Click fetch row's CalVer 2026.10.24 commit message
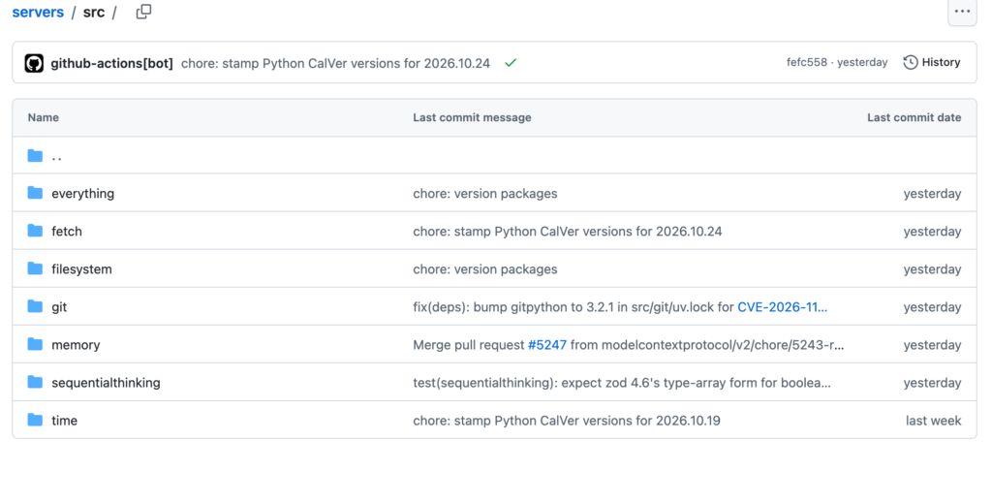The image size is (992, 504). [568, 231]
